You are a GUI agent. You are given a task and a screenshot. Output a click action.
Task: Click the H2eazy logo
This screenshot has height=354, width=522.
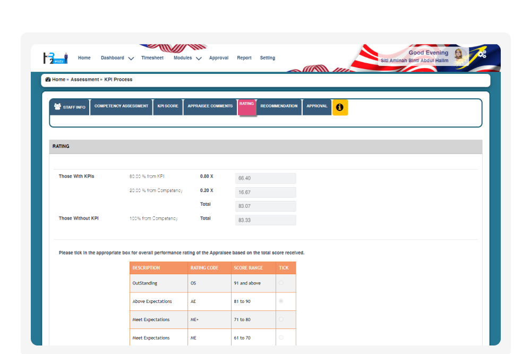pyautogui.click(x=55, y=58)
